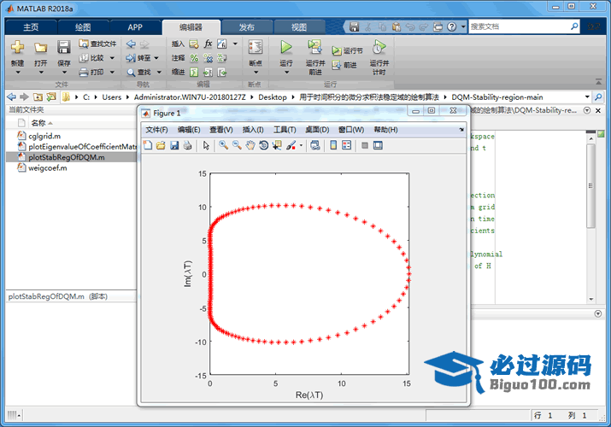Click the search documentation input field
Screen dimensions: 611x427
point(518,26)
